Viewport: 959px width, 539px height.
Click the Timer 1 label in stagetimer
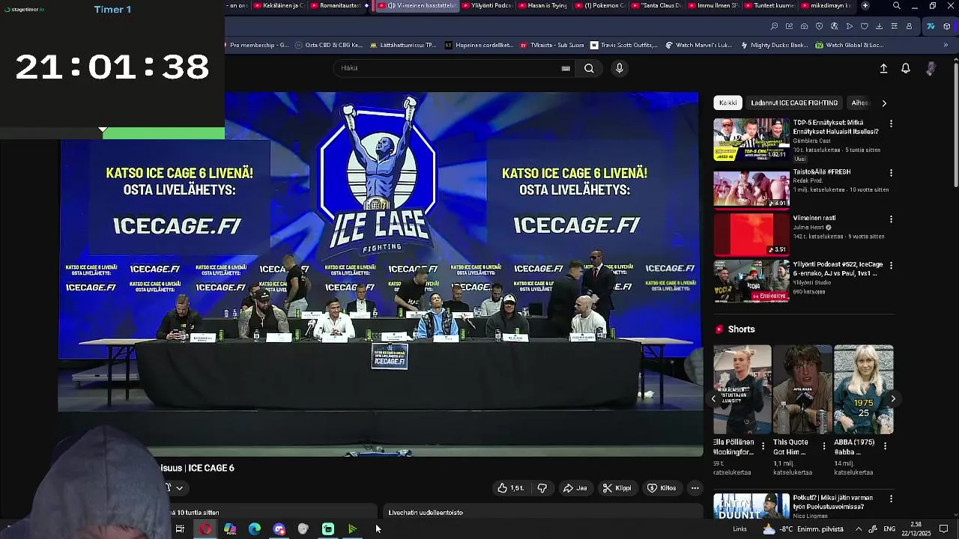112,10
